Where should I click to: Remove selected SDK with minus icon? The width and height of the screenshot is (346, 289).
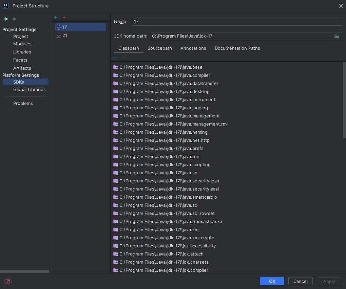(x=64, y=17)
